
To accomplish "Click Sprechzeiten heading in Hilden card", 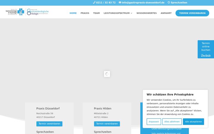I will 103,132.
